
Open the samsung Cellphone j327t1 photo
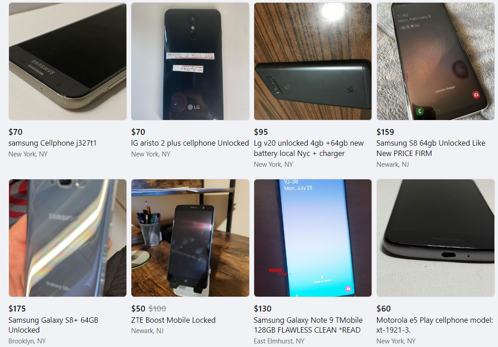point(67,61)
